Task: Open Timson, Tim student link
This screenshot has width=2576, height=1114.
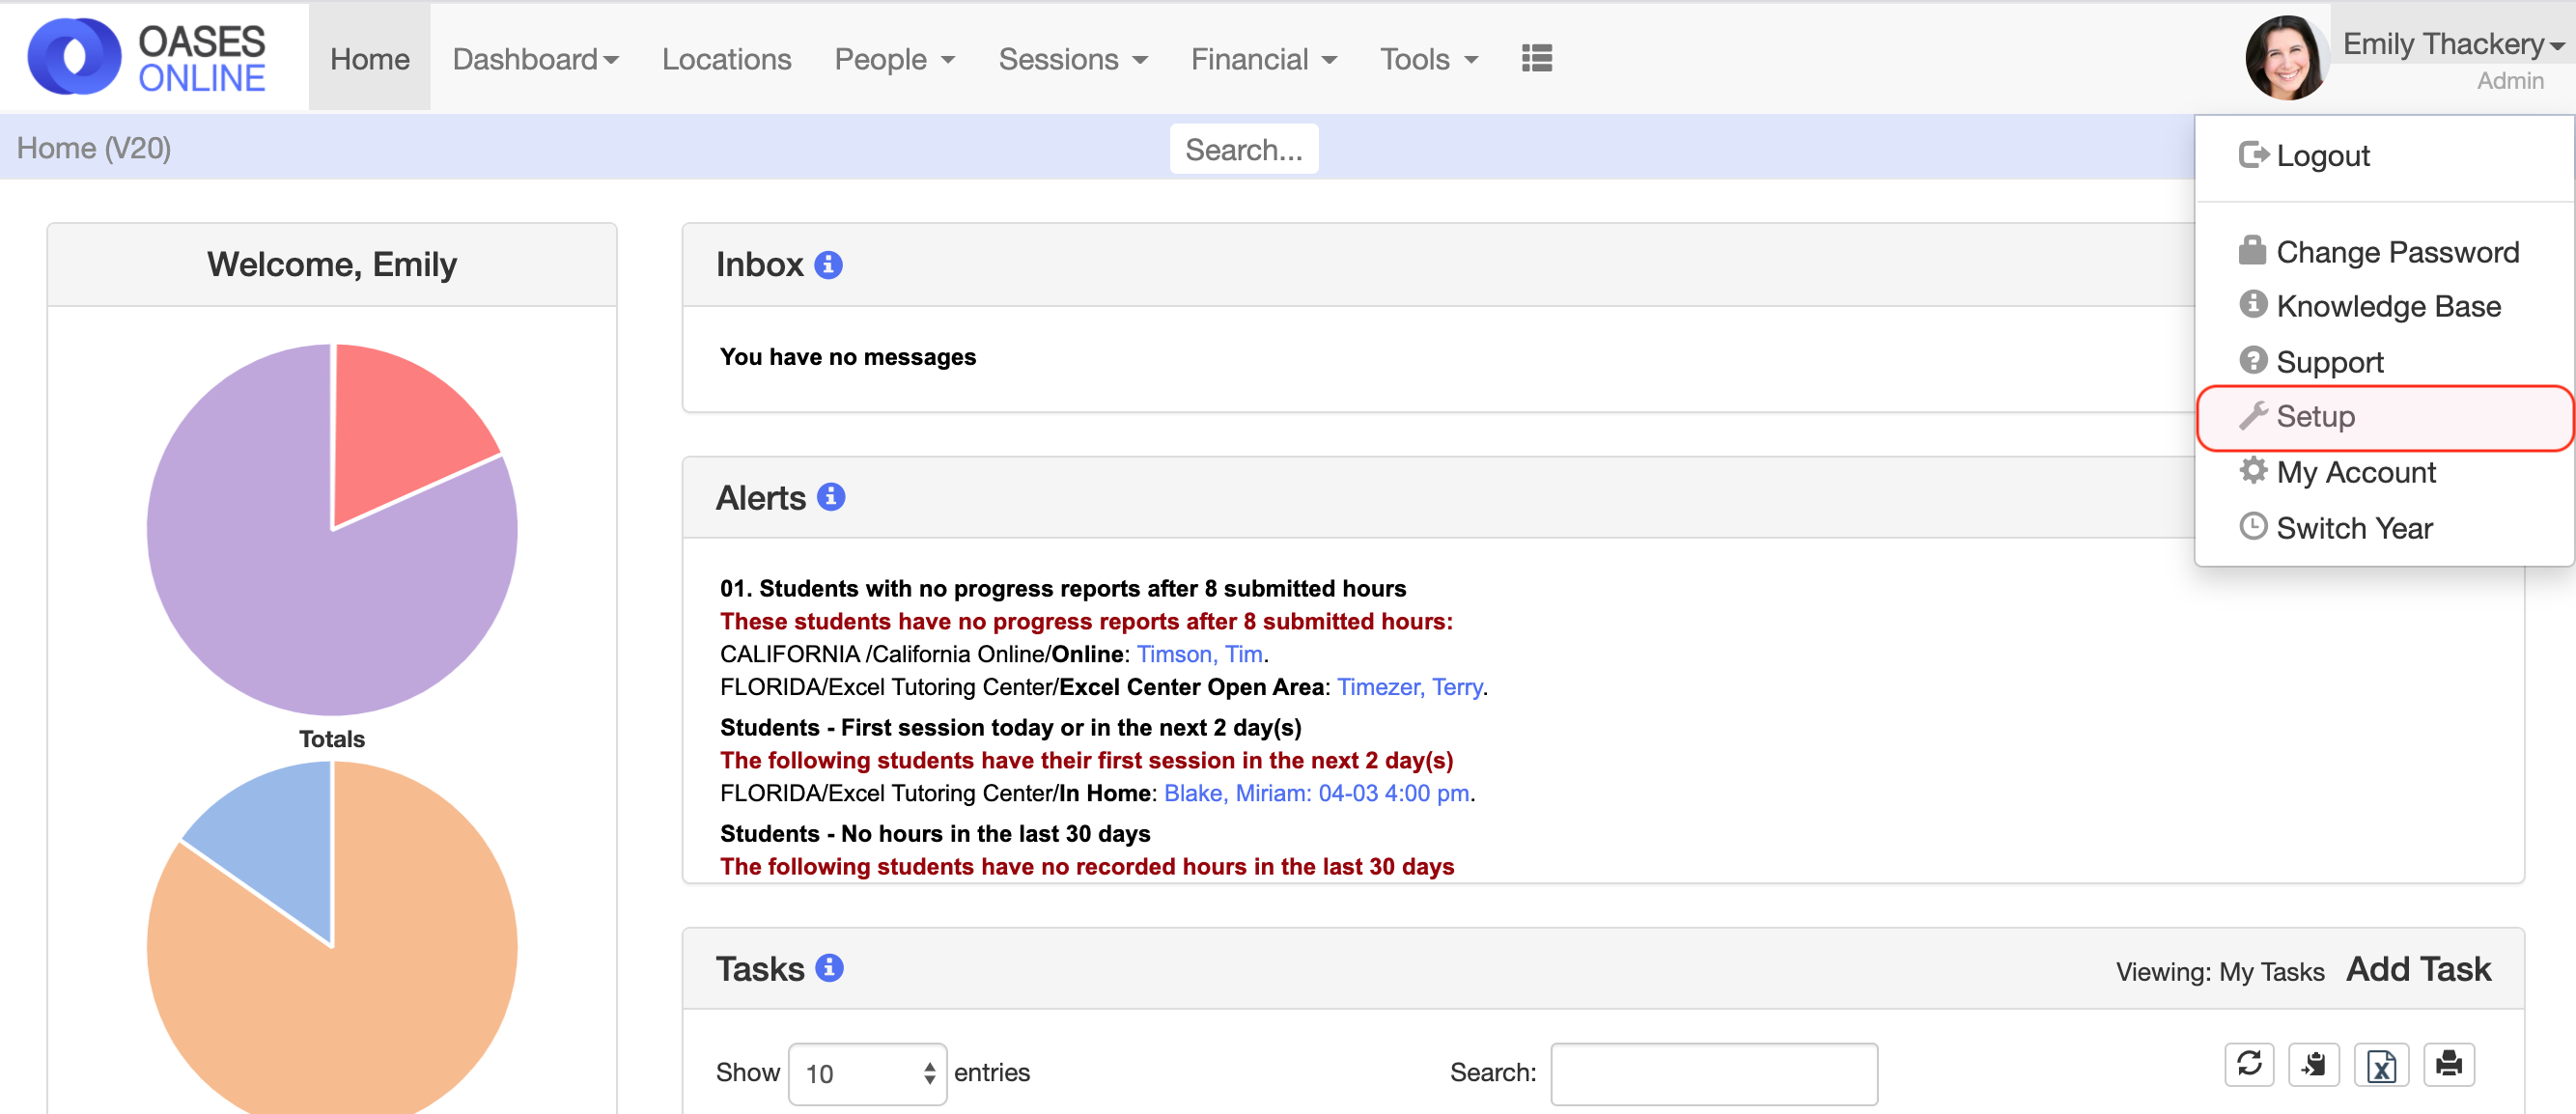Action: tap(1199, 654)
